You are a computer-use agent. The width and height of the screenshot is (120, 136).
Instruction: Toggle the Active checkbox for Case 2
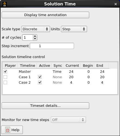coord(40,83)
